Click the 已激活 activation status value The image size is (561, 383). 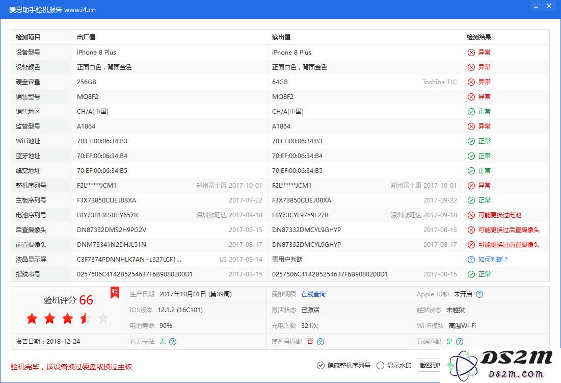click(310, 310)
